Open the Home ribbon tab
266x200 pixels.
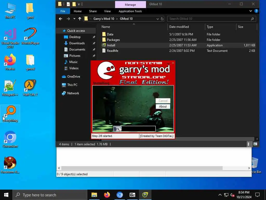[77, 11]
